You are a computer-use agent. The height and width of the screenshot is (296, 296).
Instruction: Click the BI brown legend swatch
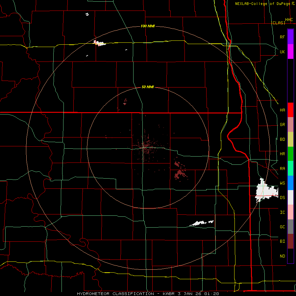point(290,241)
